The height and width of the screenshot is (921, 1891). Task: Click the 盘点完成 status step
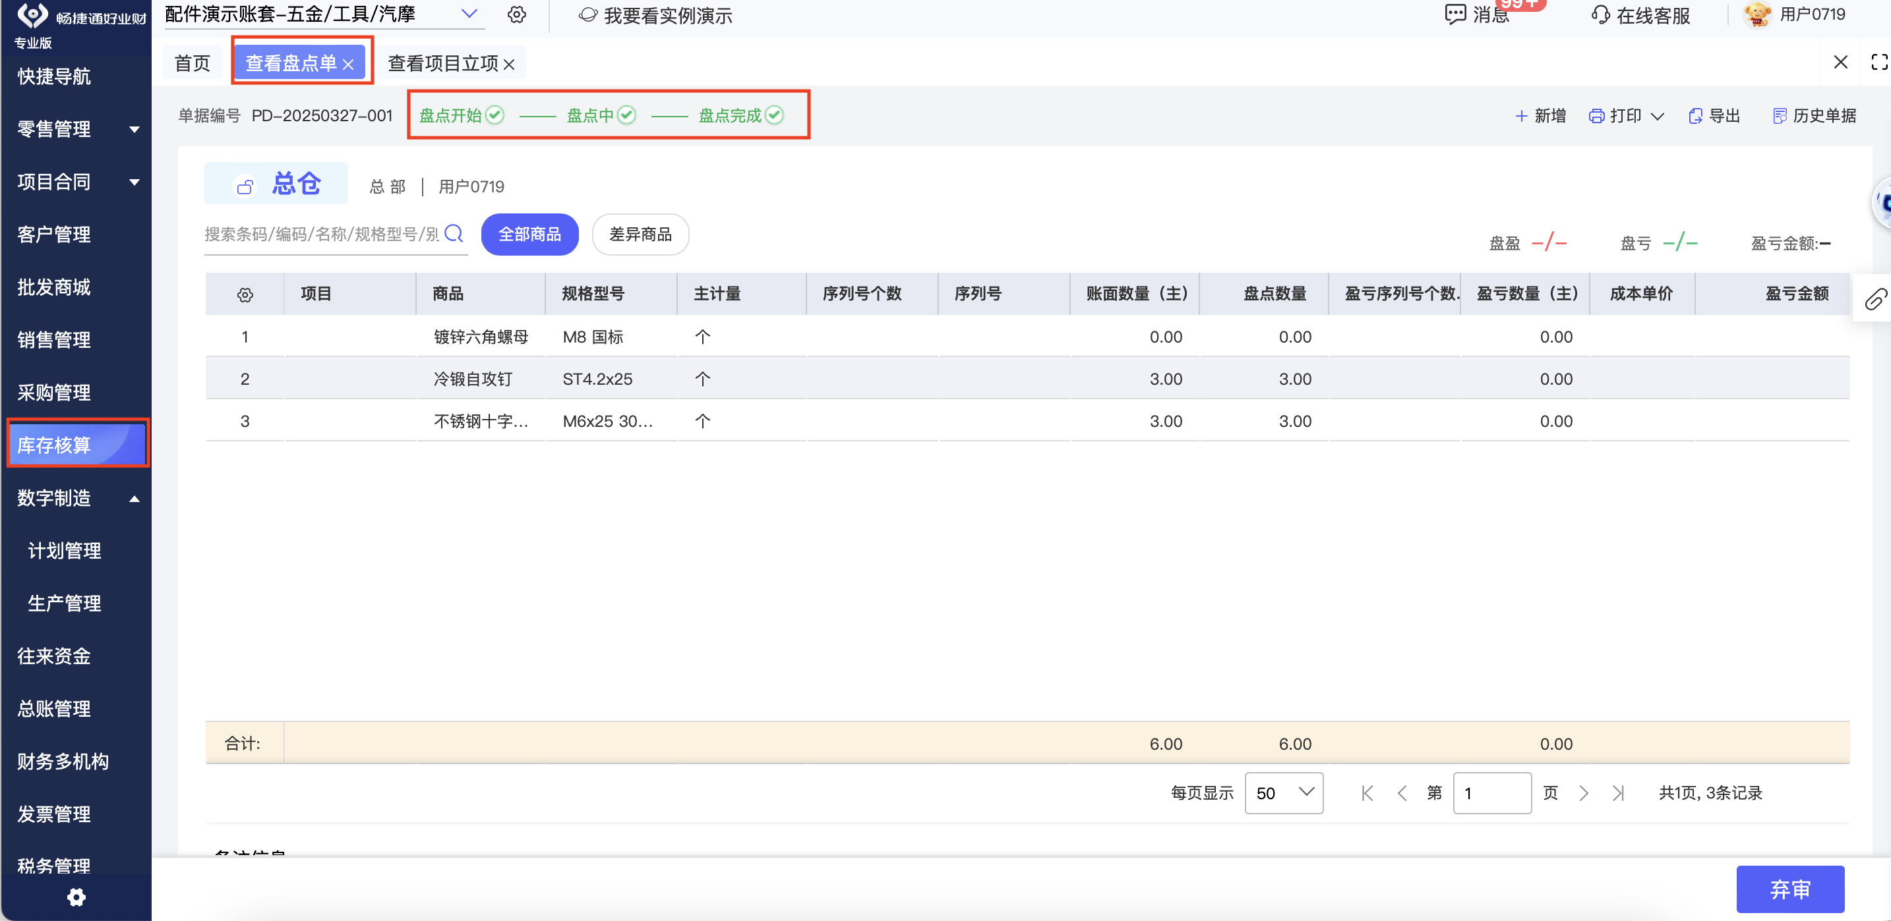[x=741, y=115]
